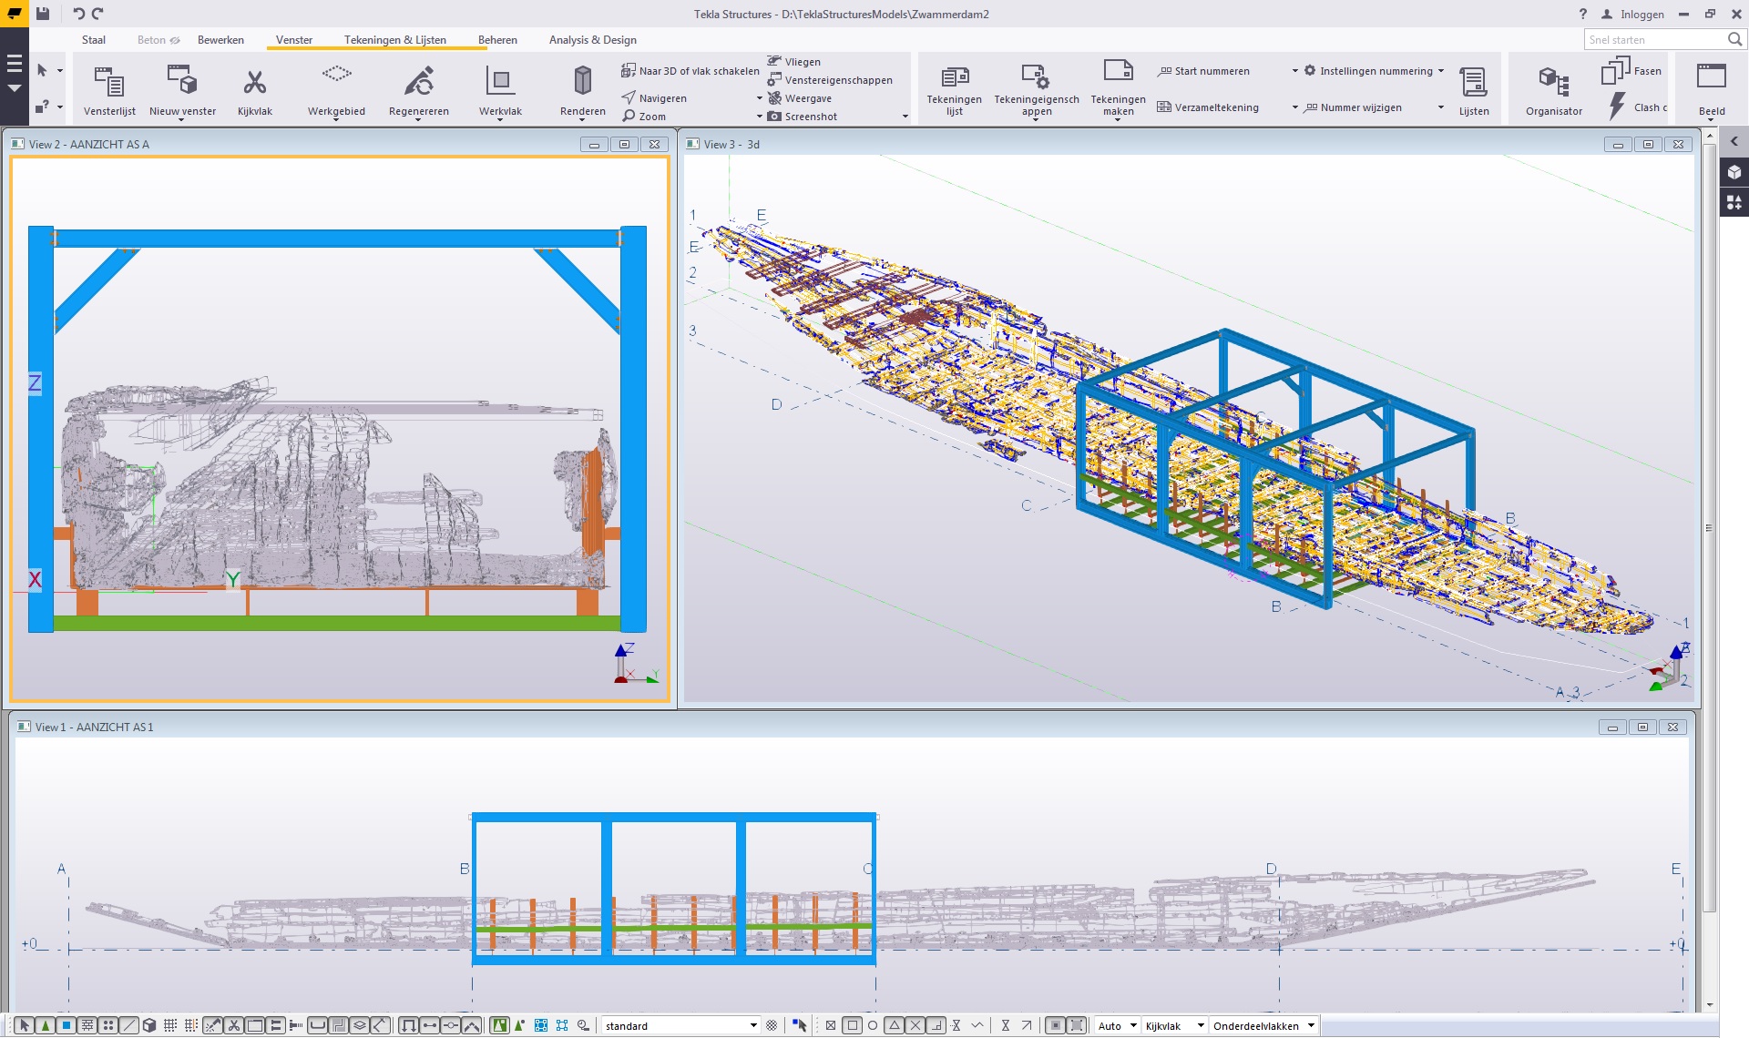This screenshot has height=1038, width=1749.
Task: Open the Fasen phase manager
Action: click(x=1631, y=71)
